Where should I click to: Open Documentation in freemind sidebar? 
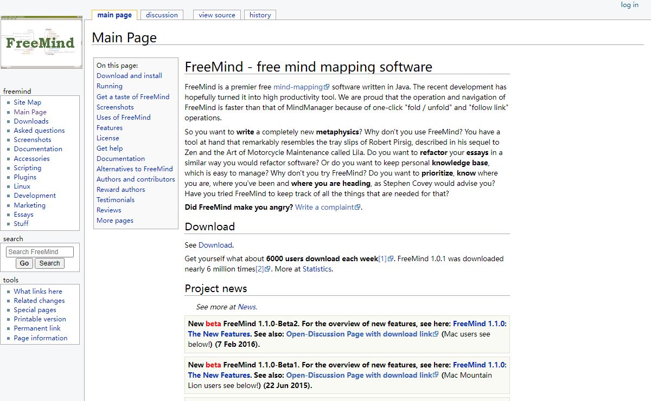[x=38, y=149]
